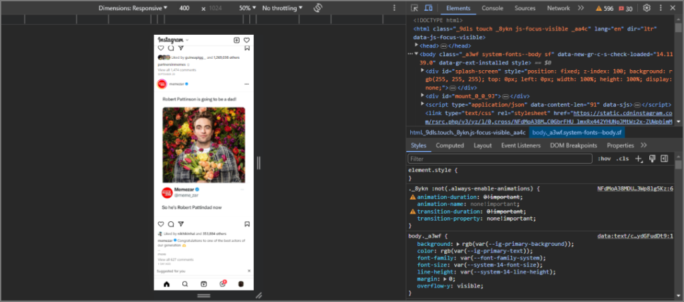Show more DevTools panels via double chevron
684x302 pixels.
(580, 8)
